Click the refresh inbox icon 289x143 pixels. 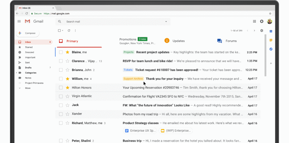pos(69,31)
